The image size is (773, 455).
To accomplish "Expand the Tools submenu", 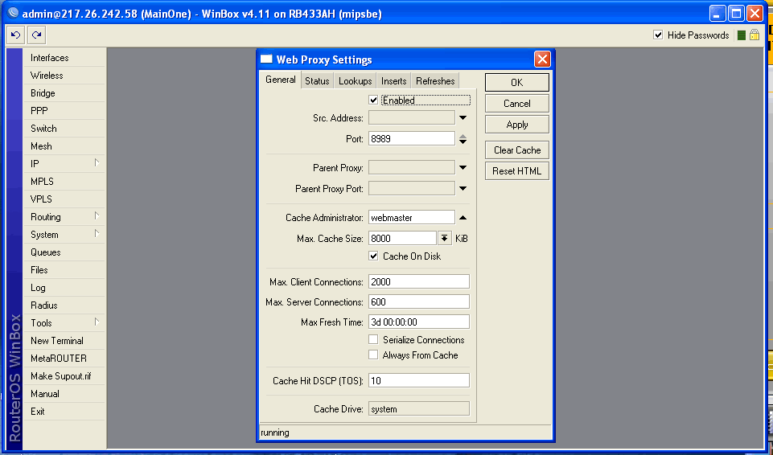I will pyautogui.click(x=97, y=322).
